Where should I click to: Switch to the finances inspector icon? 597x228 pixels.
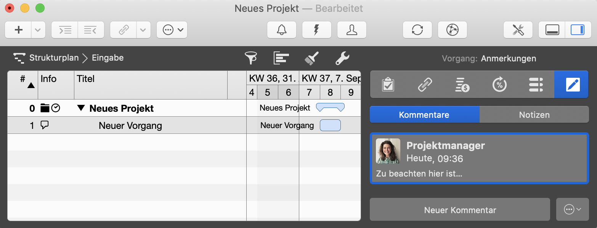click(462, 84)
